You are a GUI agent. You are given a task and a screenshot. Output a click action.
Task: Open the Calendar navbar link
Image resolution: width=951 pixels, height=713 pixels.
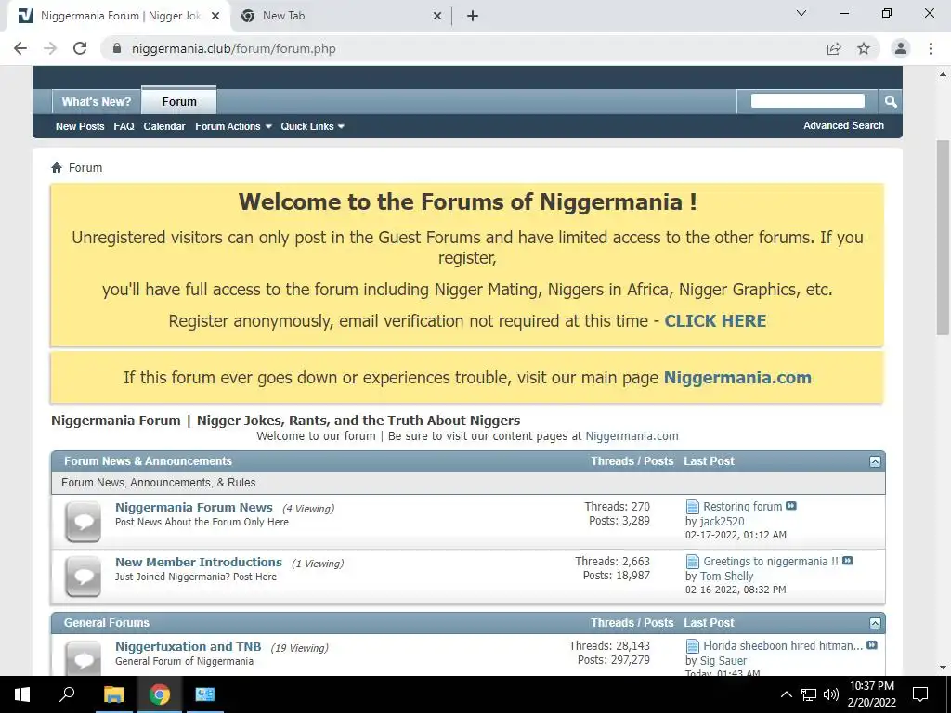click(164, 126)
